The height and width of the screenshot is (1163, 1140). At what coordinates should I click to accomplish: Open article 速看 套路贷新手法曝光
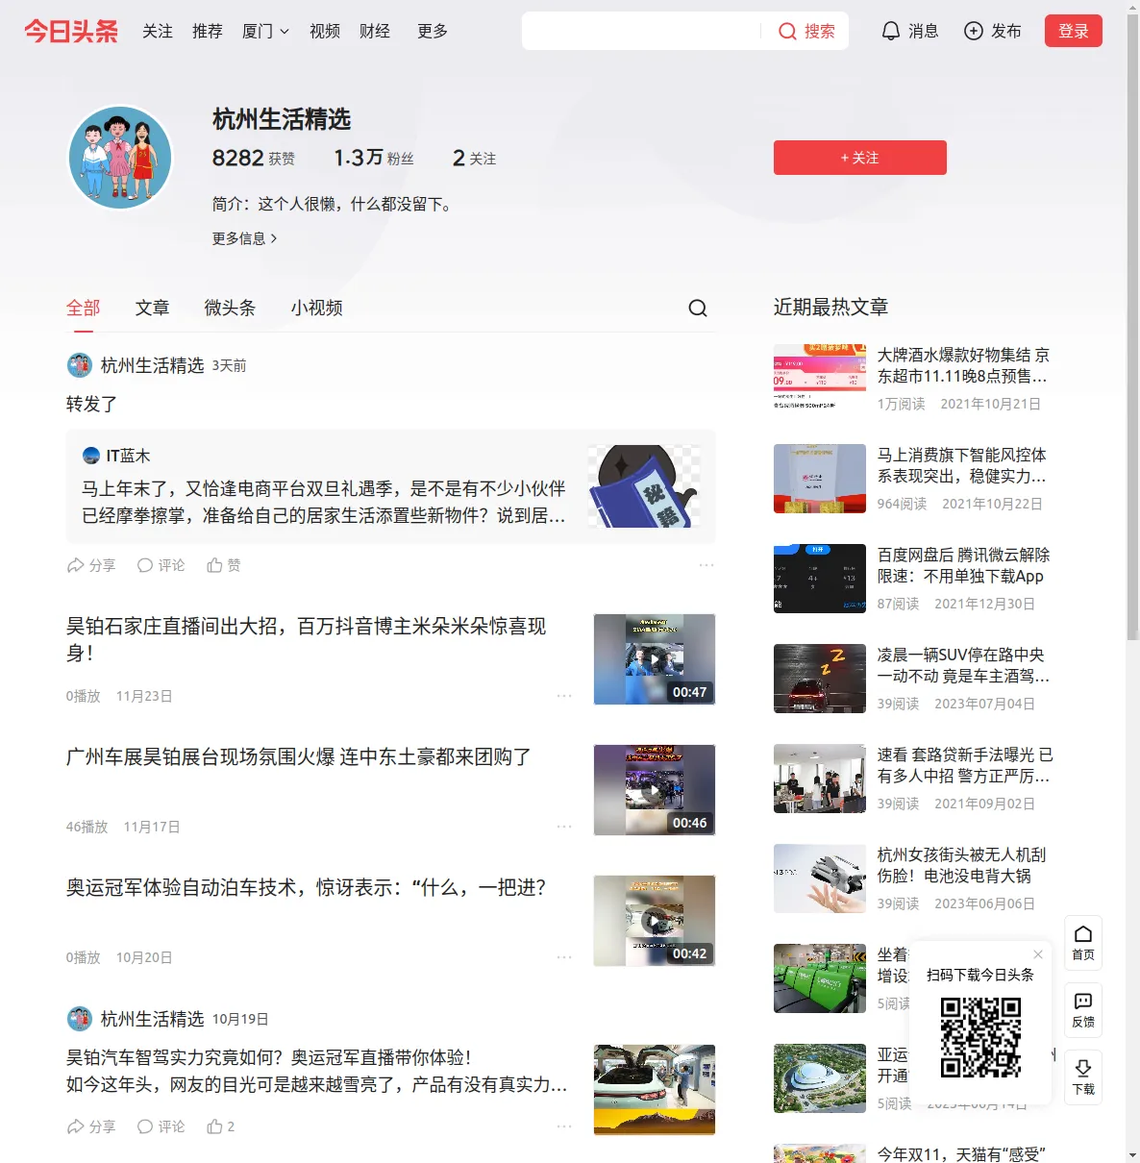[x=965, y=765]
